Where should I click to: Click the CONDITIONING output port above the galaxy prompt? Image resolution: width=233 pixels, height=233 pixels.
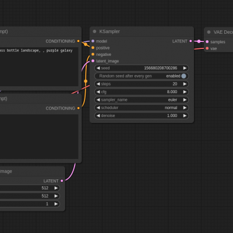click(x=78, y=41)
